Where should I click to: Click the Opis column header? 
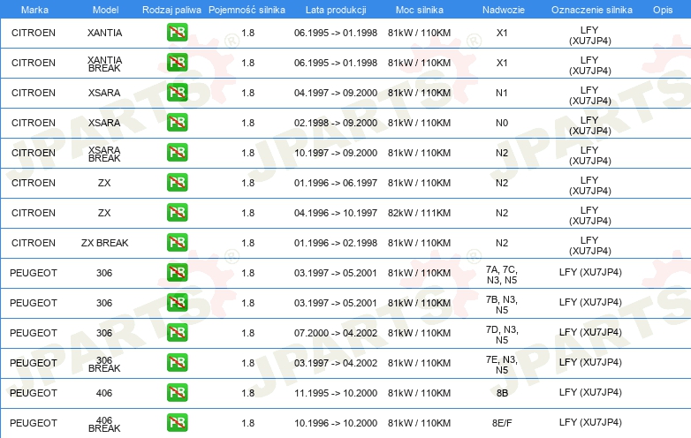point(663,10)
